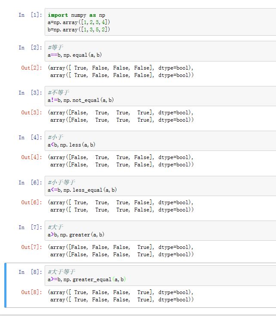Select the np.not_equal(a,b) code cell

(81, 100)
